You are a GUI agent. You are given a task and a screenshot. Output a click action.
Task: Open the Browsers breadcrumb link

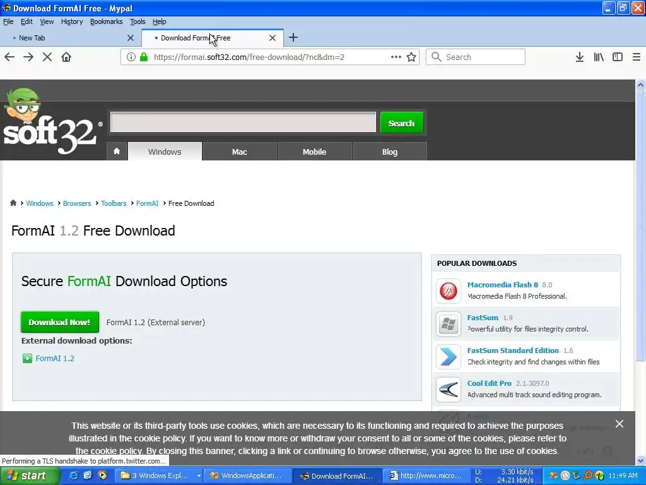click(77, 203)
